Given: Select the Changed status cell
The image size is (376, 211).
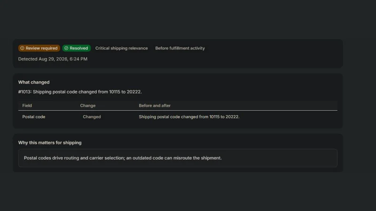Looking at the screenshot, I should (92, 117).
